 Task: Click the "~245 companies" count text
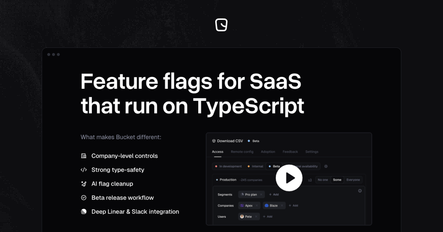pos(251,180)
